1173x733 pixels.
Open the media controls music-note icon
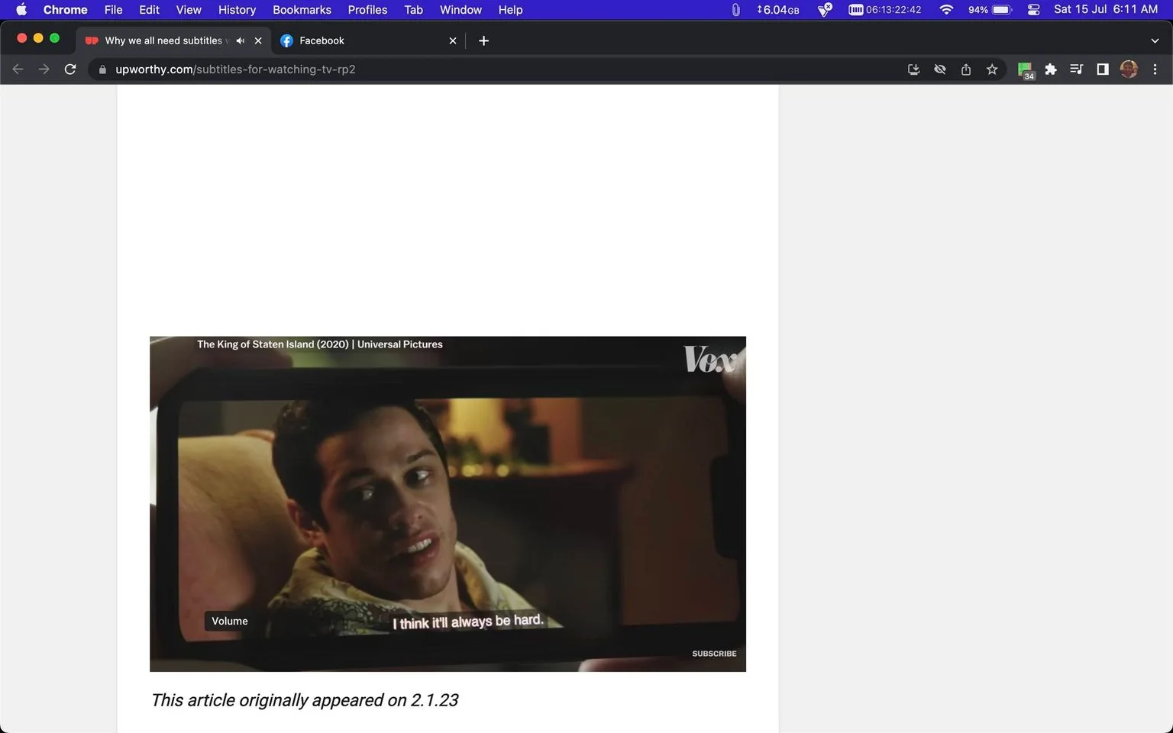[x=1077, y=69]
